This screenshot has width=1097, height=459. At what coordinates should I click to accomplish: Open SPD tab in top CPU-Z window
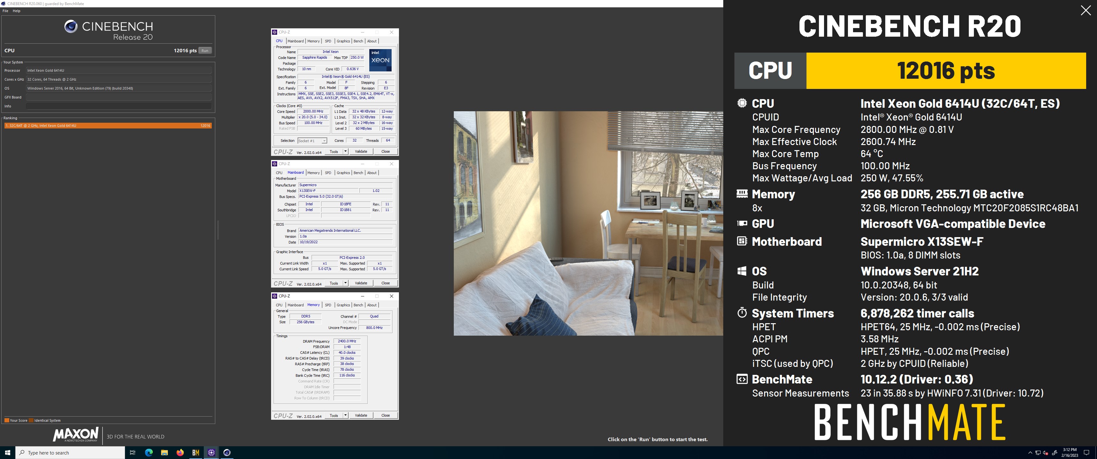click(x=328, y=41)
